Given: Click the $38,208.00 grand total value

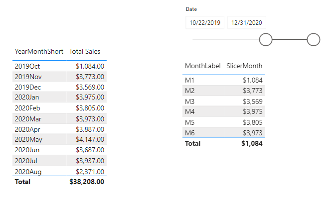Looking at the screenshot, I should click(x=87, y=182).
